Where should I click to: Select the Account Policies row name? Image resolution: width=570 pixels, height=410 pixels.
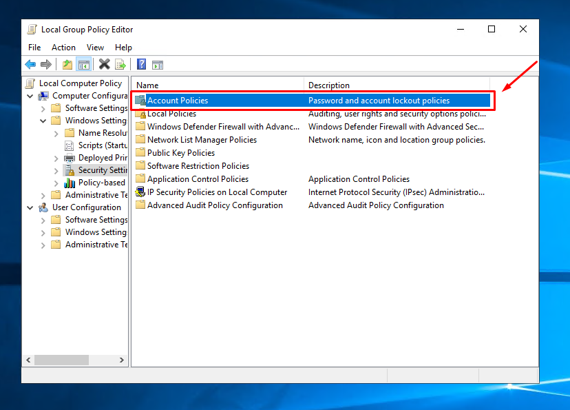(178, 101)
